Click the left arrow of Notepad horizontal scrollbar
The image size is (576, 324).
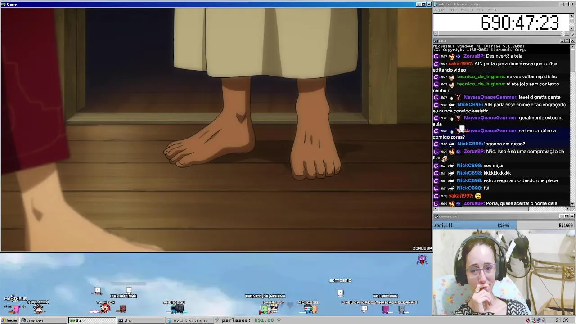coord(436,33)
